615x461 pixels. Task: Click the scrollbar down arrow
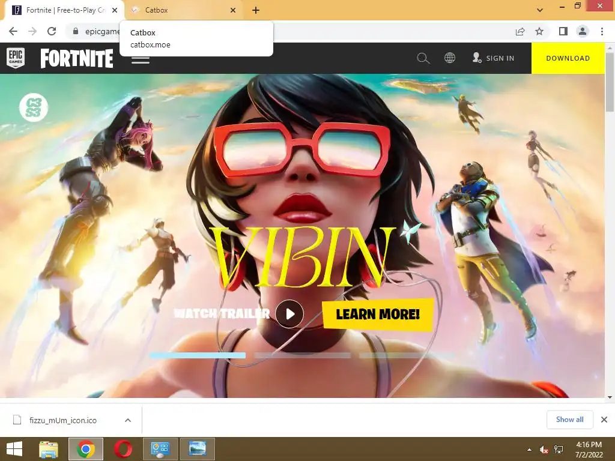pyautogui.click(x=610, y=397)
